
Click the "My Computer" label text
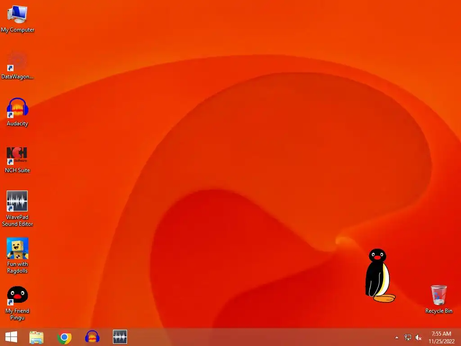pos(18,30)
